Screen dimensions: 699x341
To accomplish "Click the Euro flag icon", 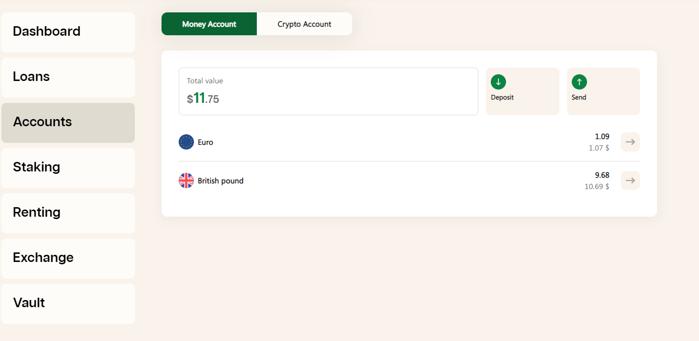I will 186,142.
